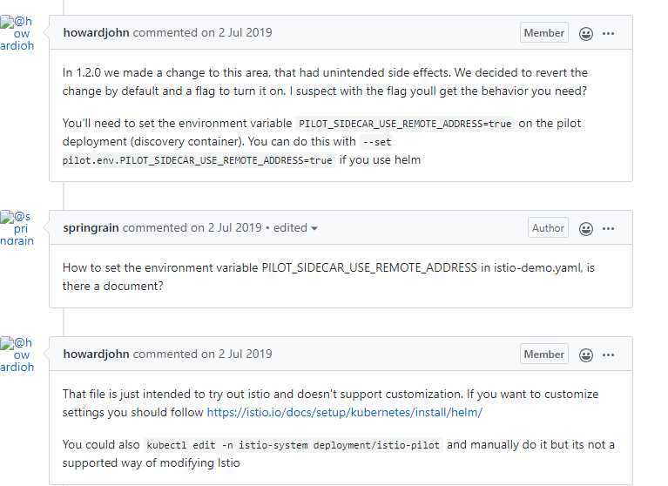
Task: Open howardjohn's avatar beside the top comment
Action: click(x=17, y=33)
